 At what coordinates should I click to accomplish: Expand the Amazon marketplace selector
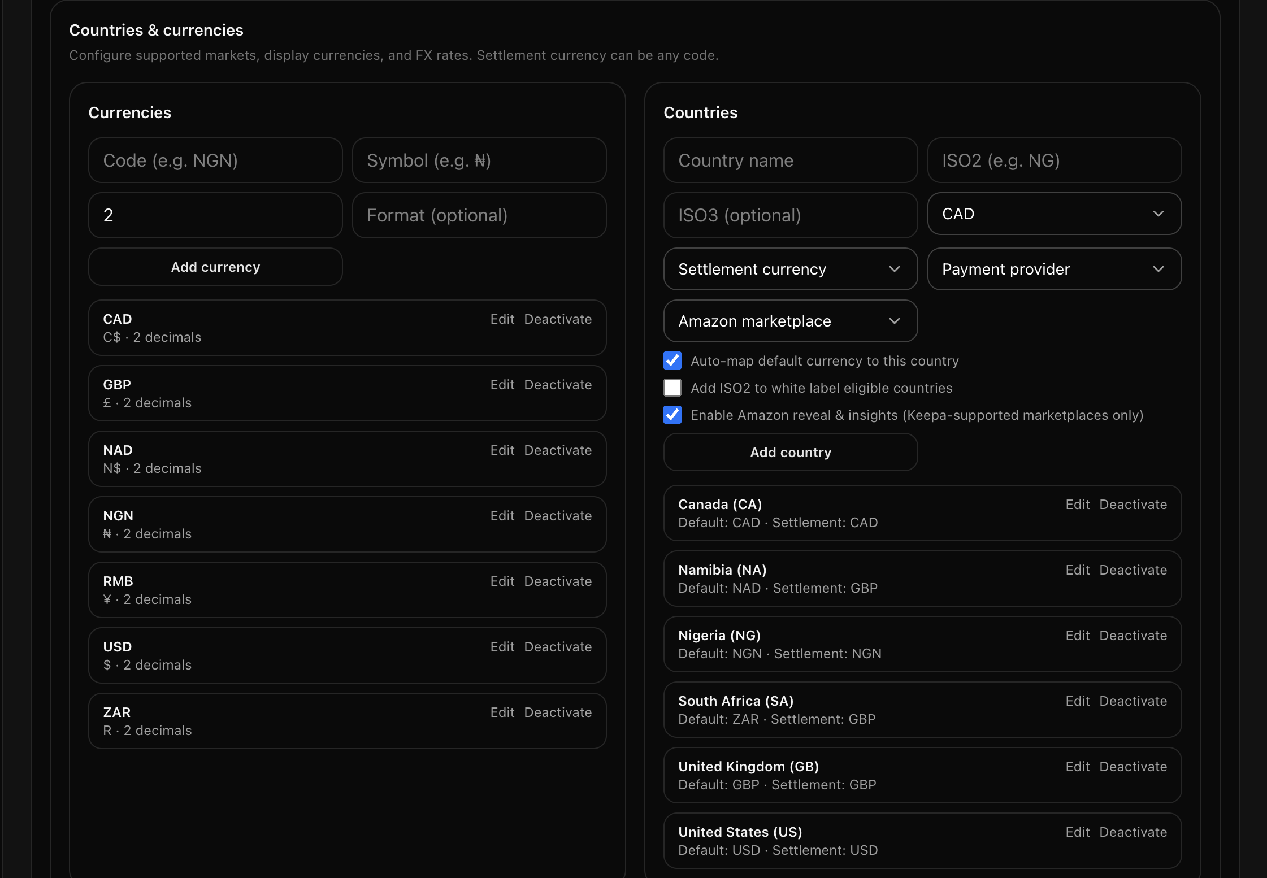(789, 321)
